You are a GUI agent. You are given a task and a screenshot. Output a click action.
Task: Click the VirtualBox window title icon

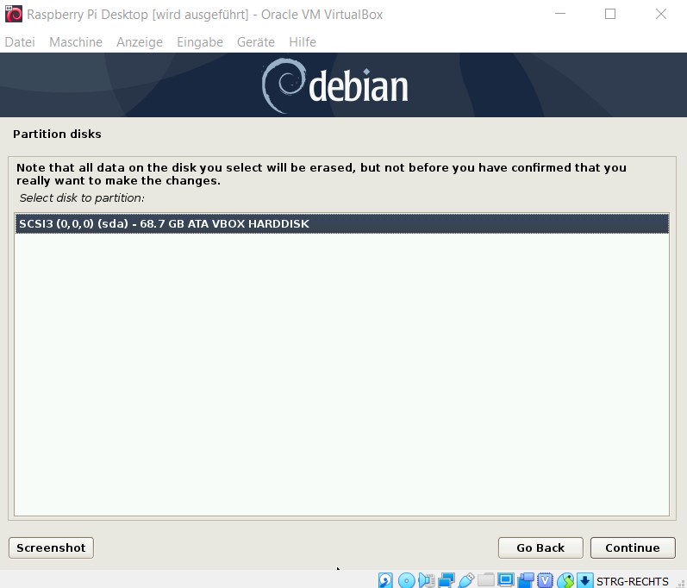[x=14, y=14]
